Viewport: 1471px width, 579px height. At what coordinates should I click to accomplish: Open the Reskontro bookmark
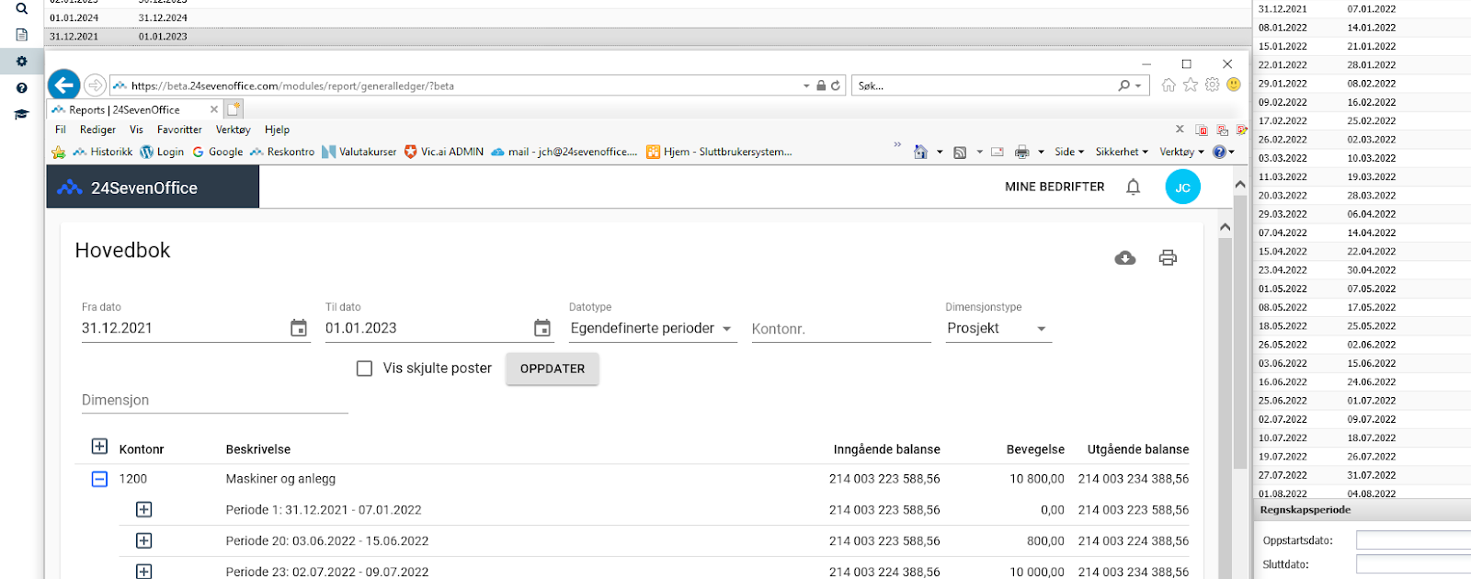[x=282, y=152]
